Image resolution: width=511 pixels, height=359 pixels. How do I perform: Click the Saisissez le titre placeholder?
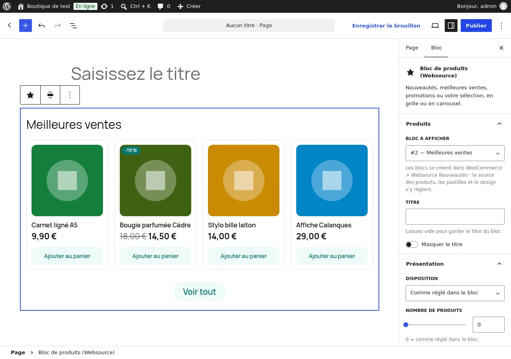[x=136, y=74]
